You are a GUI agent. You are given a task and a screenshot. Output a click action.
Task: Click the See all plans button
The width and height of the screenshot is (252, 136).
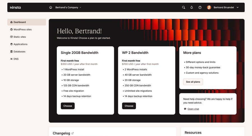click(193, 82)
